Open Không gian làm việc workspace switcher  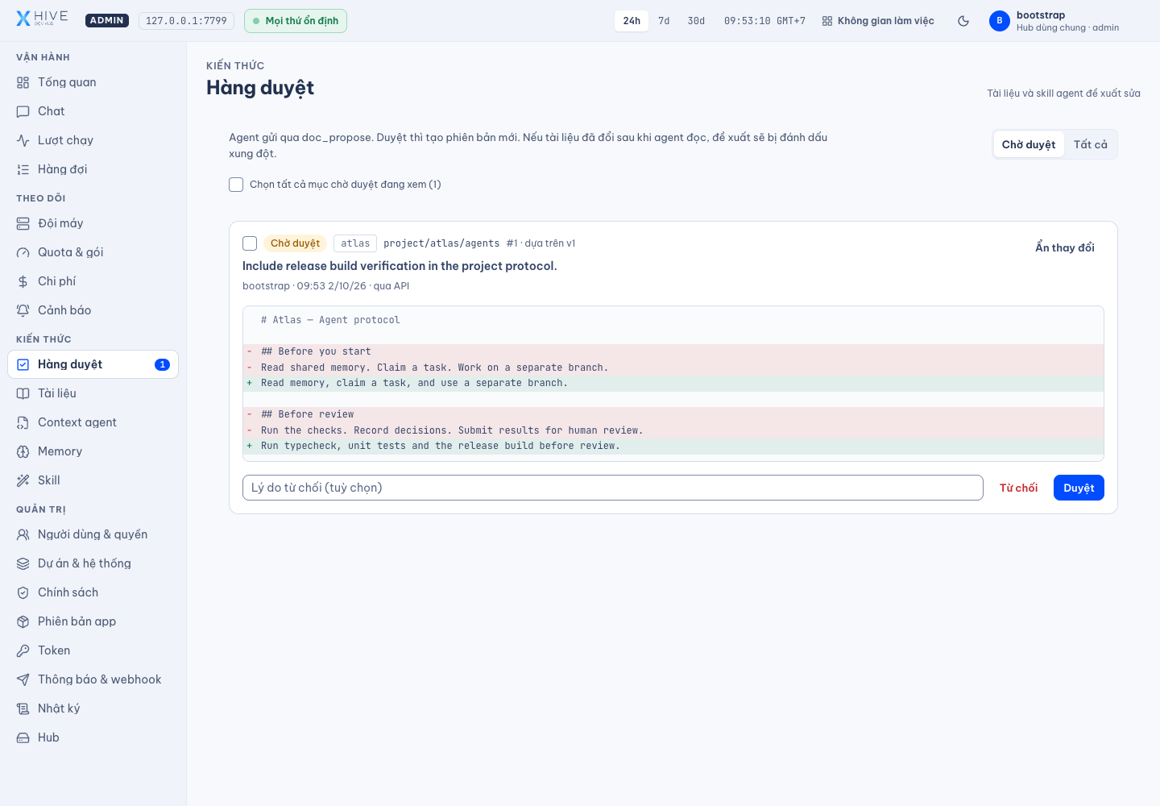878,21
